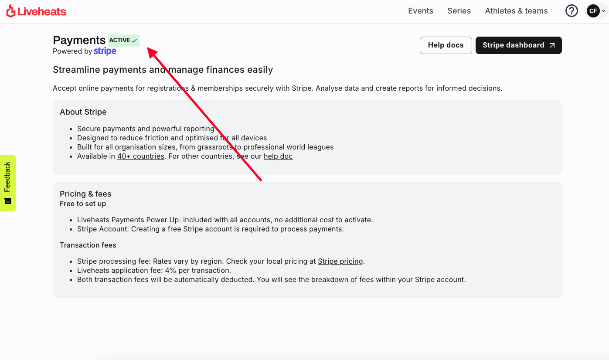Click the Payments page heading

tap(79, 40)
